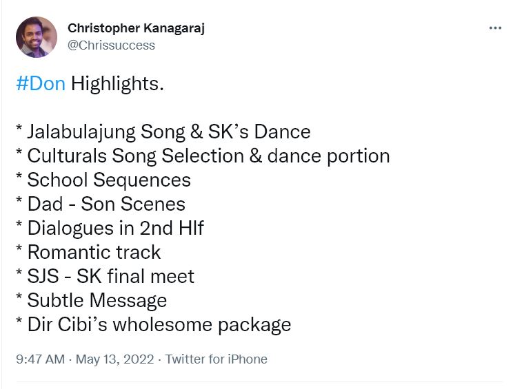This screenshot has width=513, height=389.
Task: Click the "Culturals Song Selection" text
Action: pos(134,156)
